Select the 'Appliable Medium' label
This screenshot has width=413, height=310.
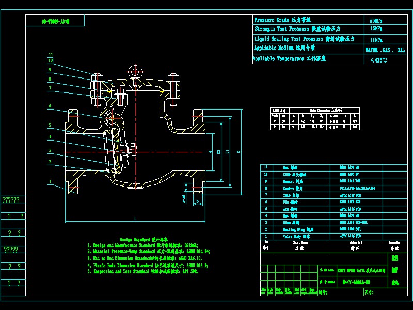284,48
